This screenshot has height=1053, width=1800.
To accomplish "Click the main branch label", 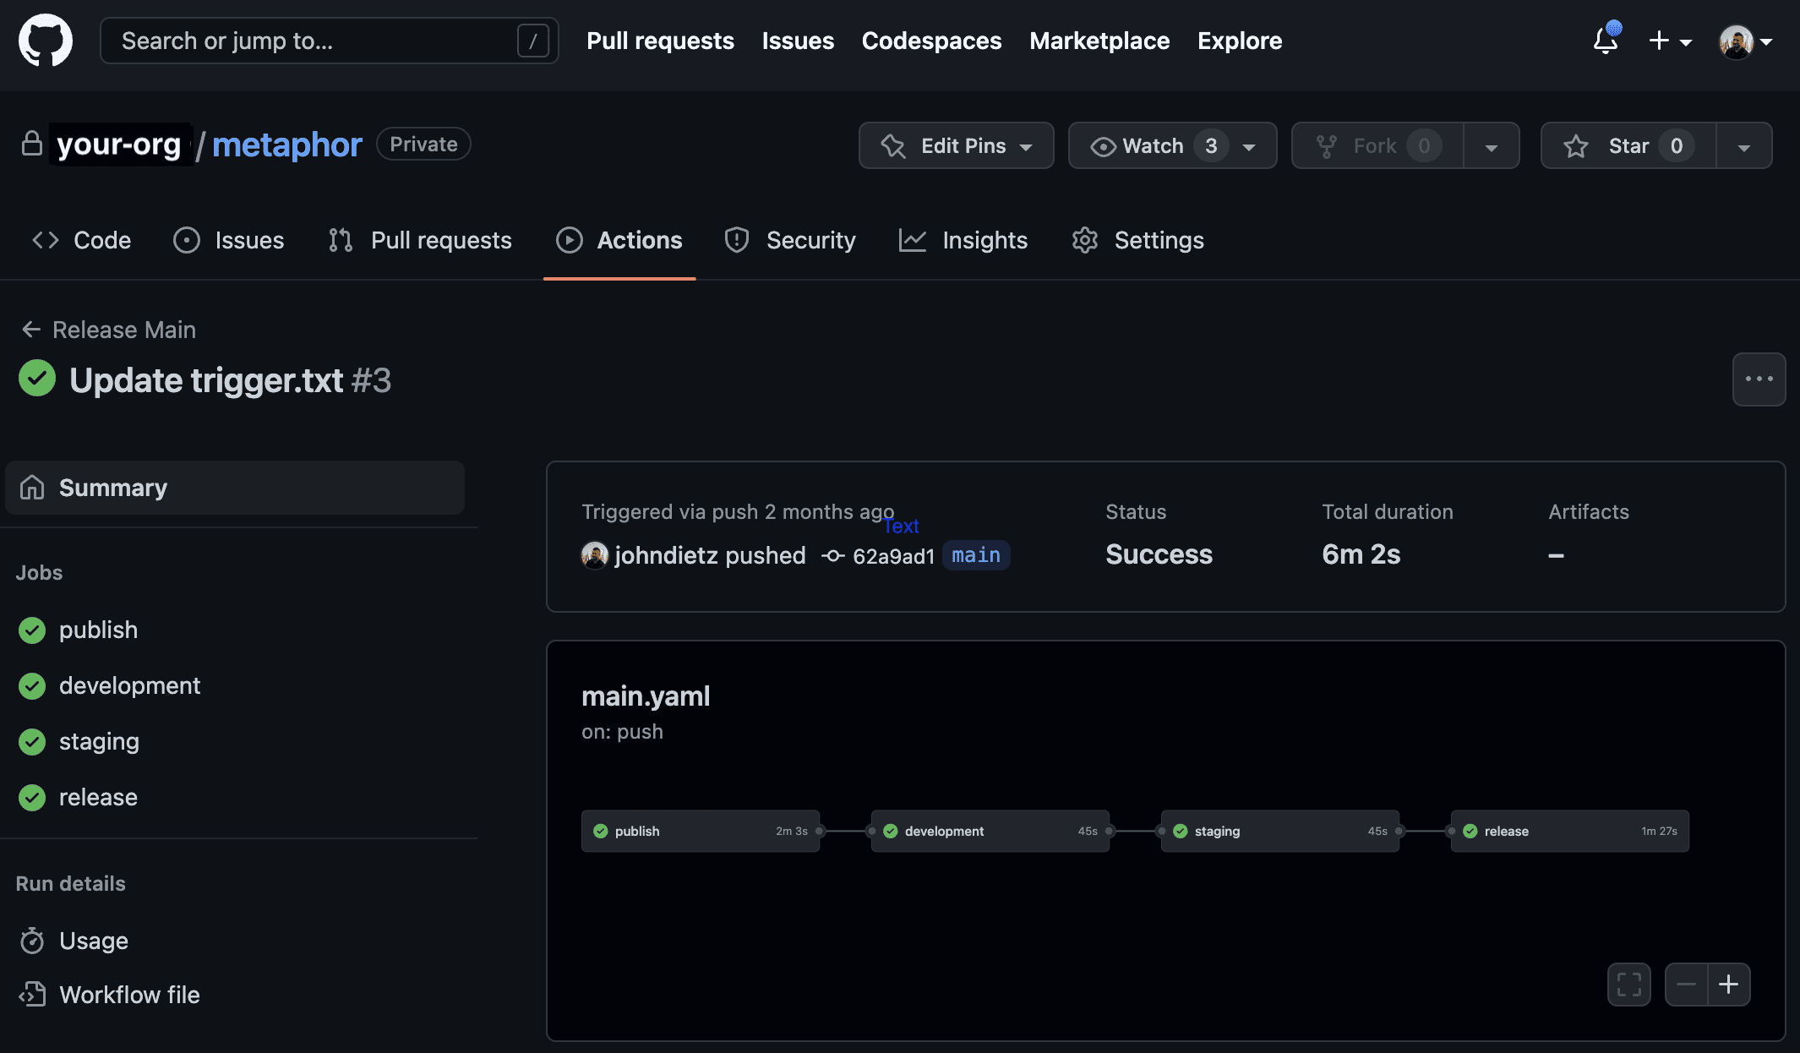I will tap(976, 555).
